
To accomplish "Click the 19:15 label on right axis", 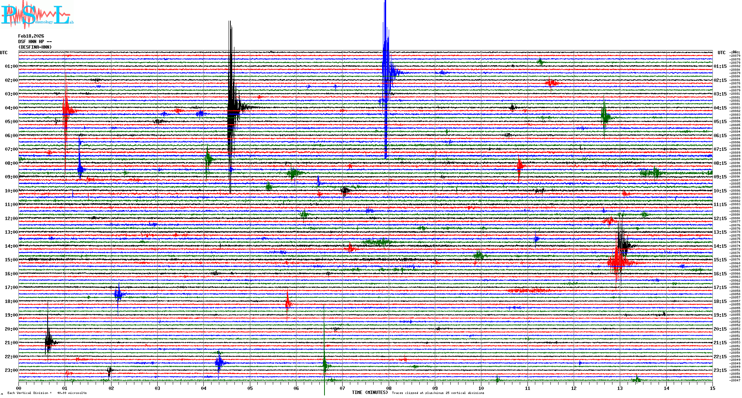I will click(x=720, y=315).
